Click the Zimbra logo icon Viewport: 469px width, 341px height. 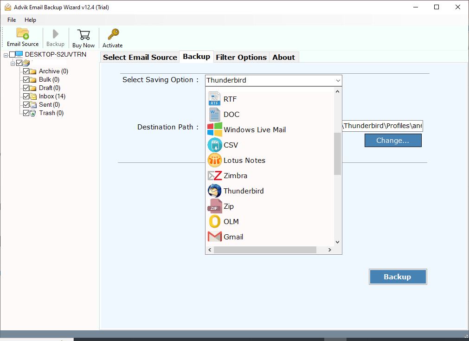214,175
